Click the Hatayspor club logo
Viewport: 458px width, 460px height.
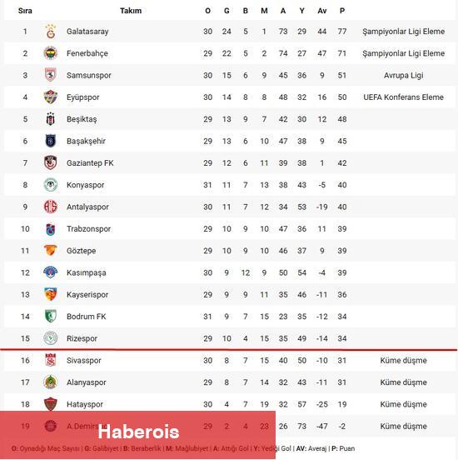click(51, 404)
